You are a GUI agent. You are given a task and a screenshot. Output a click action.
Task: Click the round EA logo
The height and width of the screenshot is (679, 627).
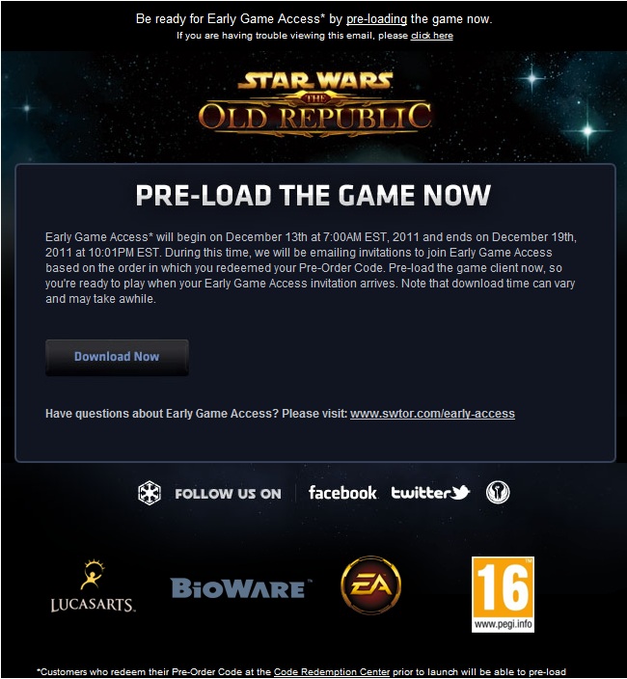tap(371, 585)
